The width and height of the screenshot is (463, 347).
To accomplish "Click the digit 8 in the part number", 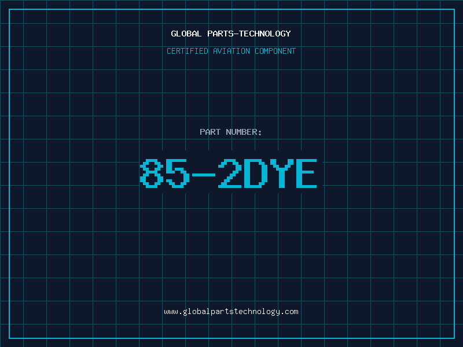I will [x=152, y=174].
